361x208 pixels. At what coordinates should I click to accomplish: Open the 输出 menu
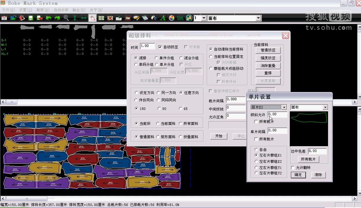click(79, 10)
